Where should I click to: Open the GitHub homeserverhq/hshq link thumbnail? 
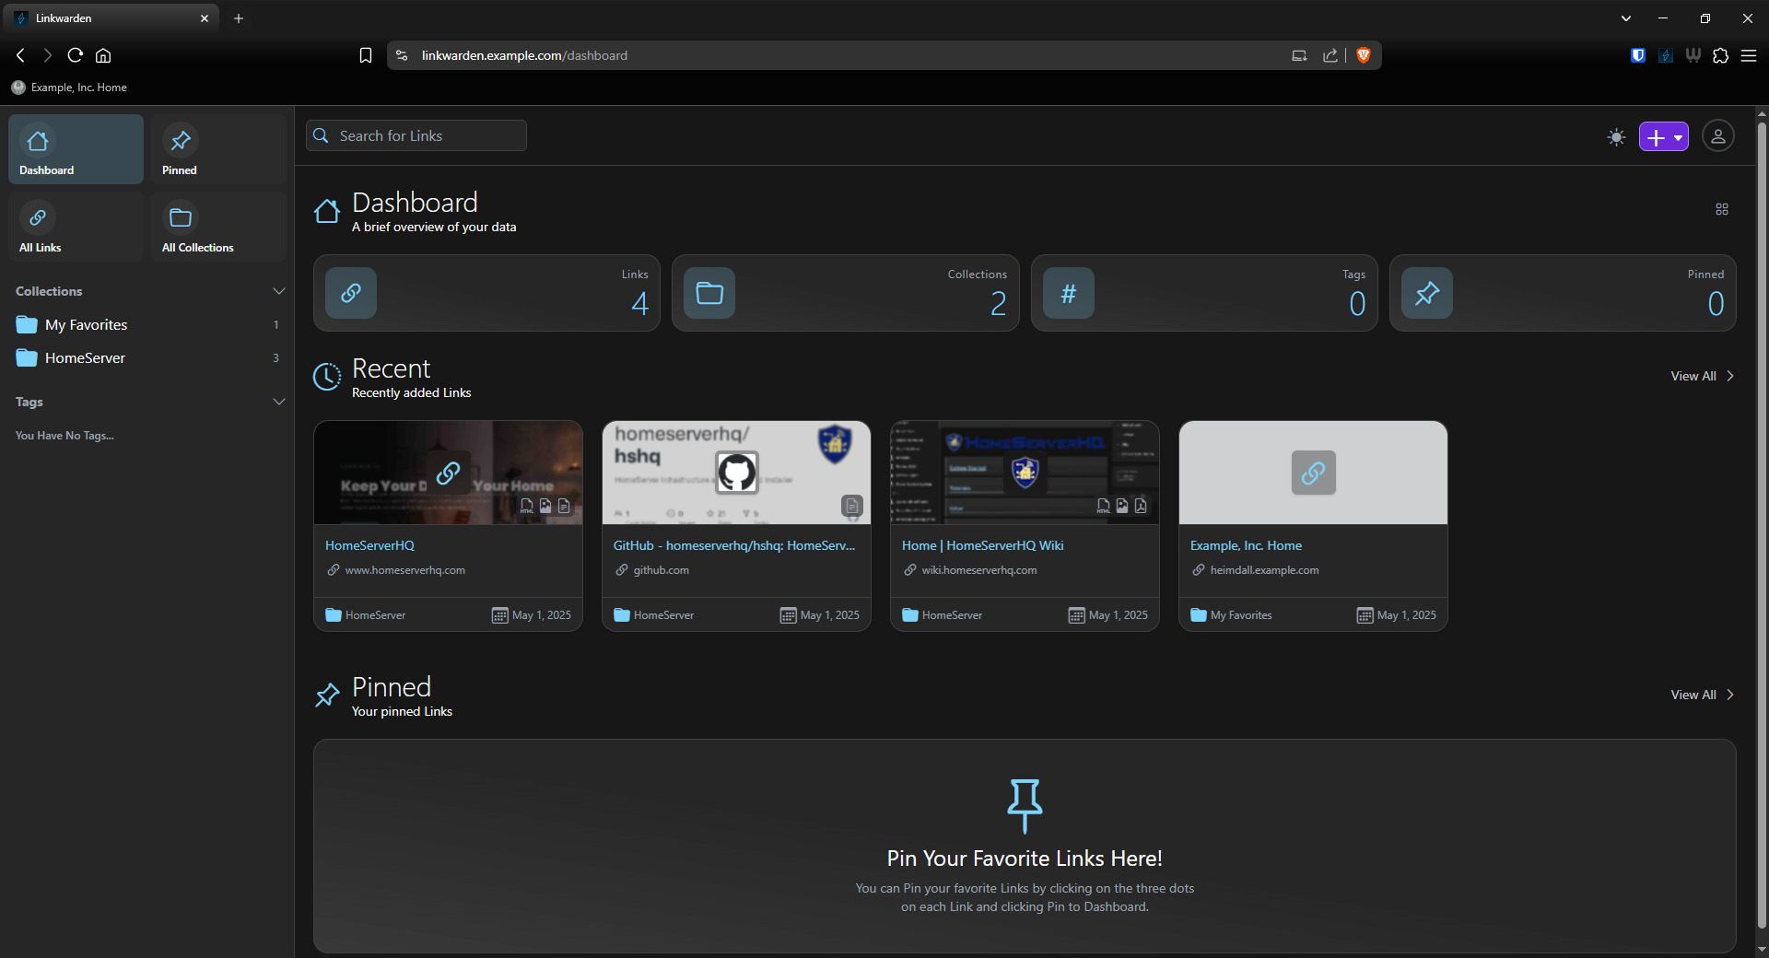[736, 473]
